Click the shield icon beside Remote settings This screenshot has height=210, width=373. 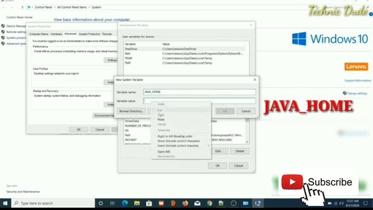(x=3, y=32)
